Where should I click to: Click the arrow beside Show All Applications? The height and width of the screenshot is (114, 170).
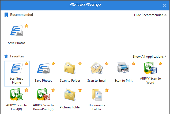[165, 56]
